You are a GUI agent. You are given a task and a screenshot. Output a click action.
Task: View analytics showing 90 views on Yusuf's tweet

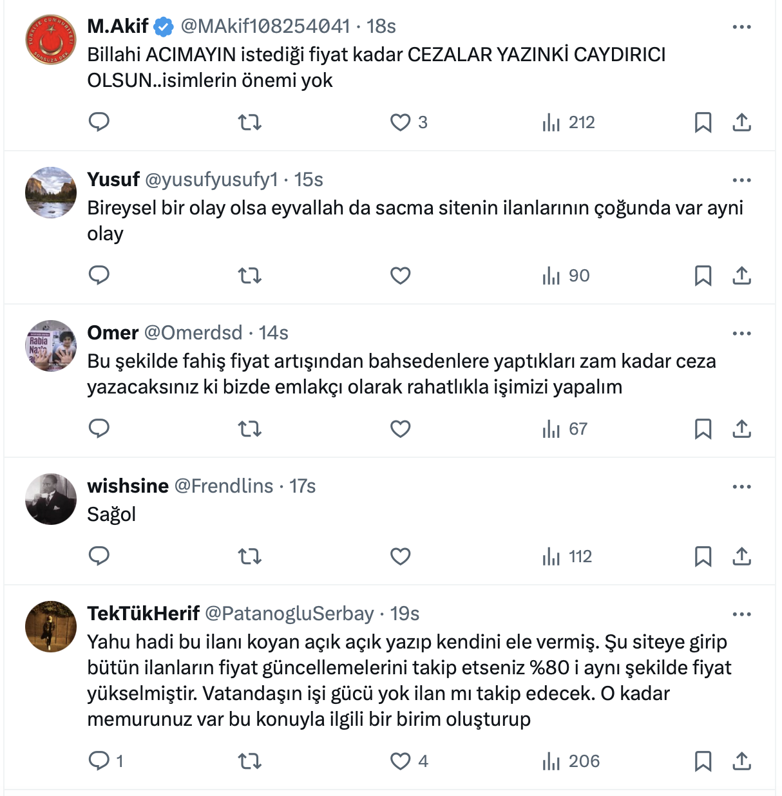coord(566,276)
